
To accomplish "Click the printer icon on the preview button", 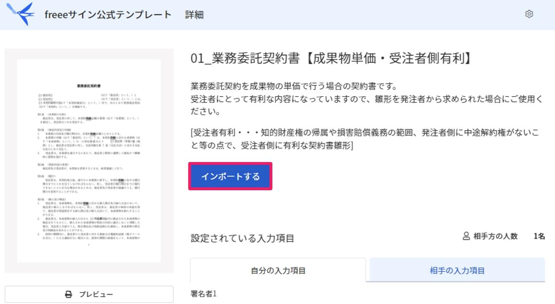I will point(68,294).
